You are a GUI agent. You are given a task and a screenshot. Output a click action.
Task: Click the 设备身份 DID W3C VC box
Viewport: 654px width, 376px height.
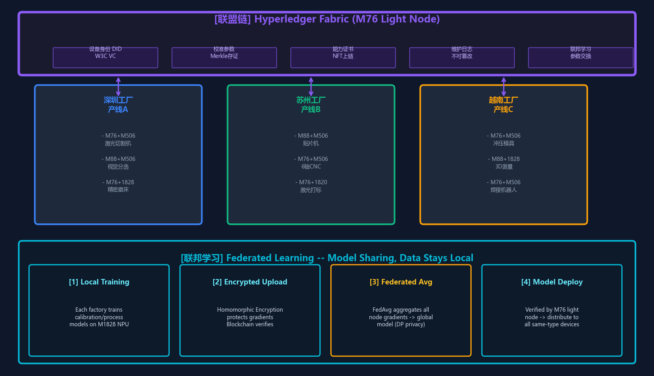[105, 58]
